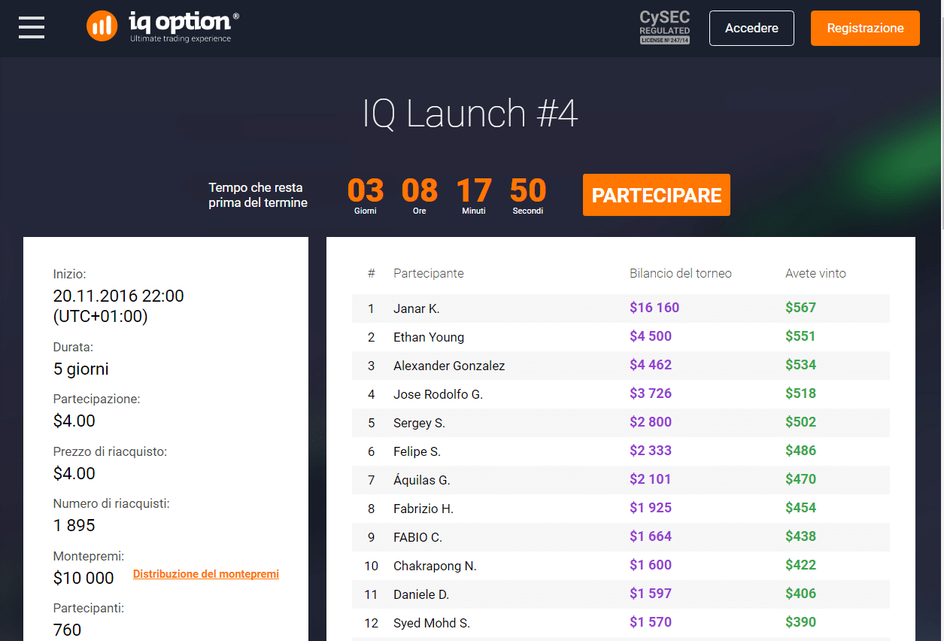
Task: Click the PARTECIPARE button
Action: coord(657,195)
